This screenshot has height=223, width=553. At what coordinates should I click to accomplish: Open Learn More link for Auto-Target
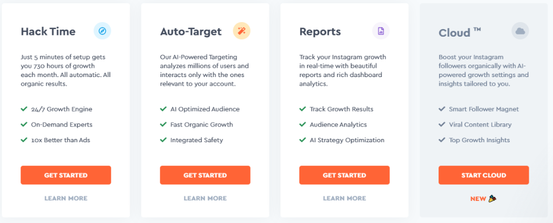point(205,198)
